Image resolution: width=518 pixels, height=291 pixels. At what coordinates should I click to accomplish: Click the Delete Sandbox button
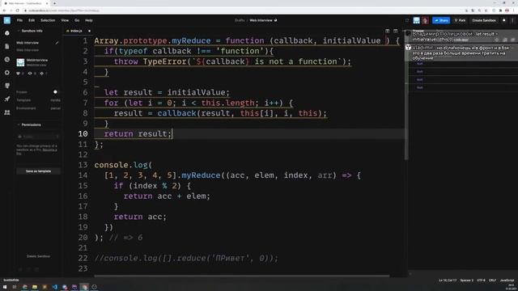pyautogui.click(x=38, y=256)
